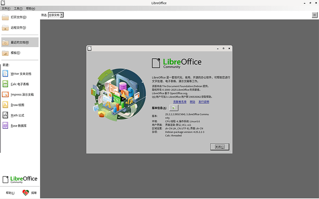
Task: Open the 文件(F) menu
Action: pos(6,8)
